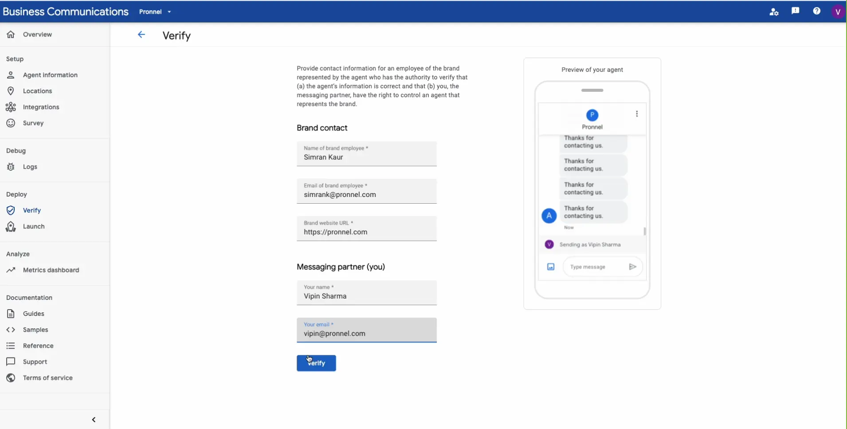Click the 'Preview of your agent' label

tap(592, 70)
